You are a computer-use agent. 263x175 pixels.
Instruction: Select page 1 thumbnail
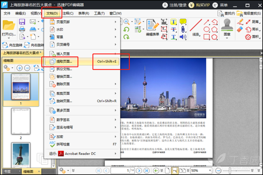(x=21, y=87)
